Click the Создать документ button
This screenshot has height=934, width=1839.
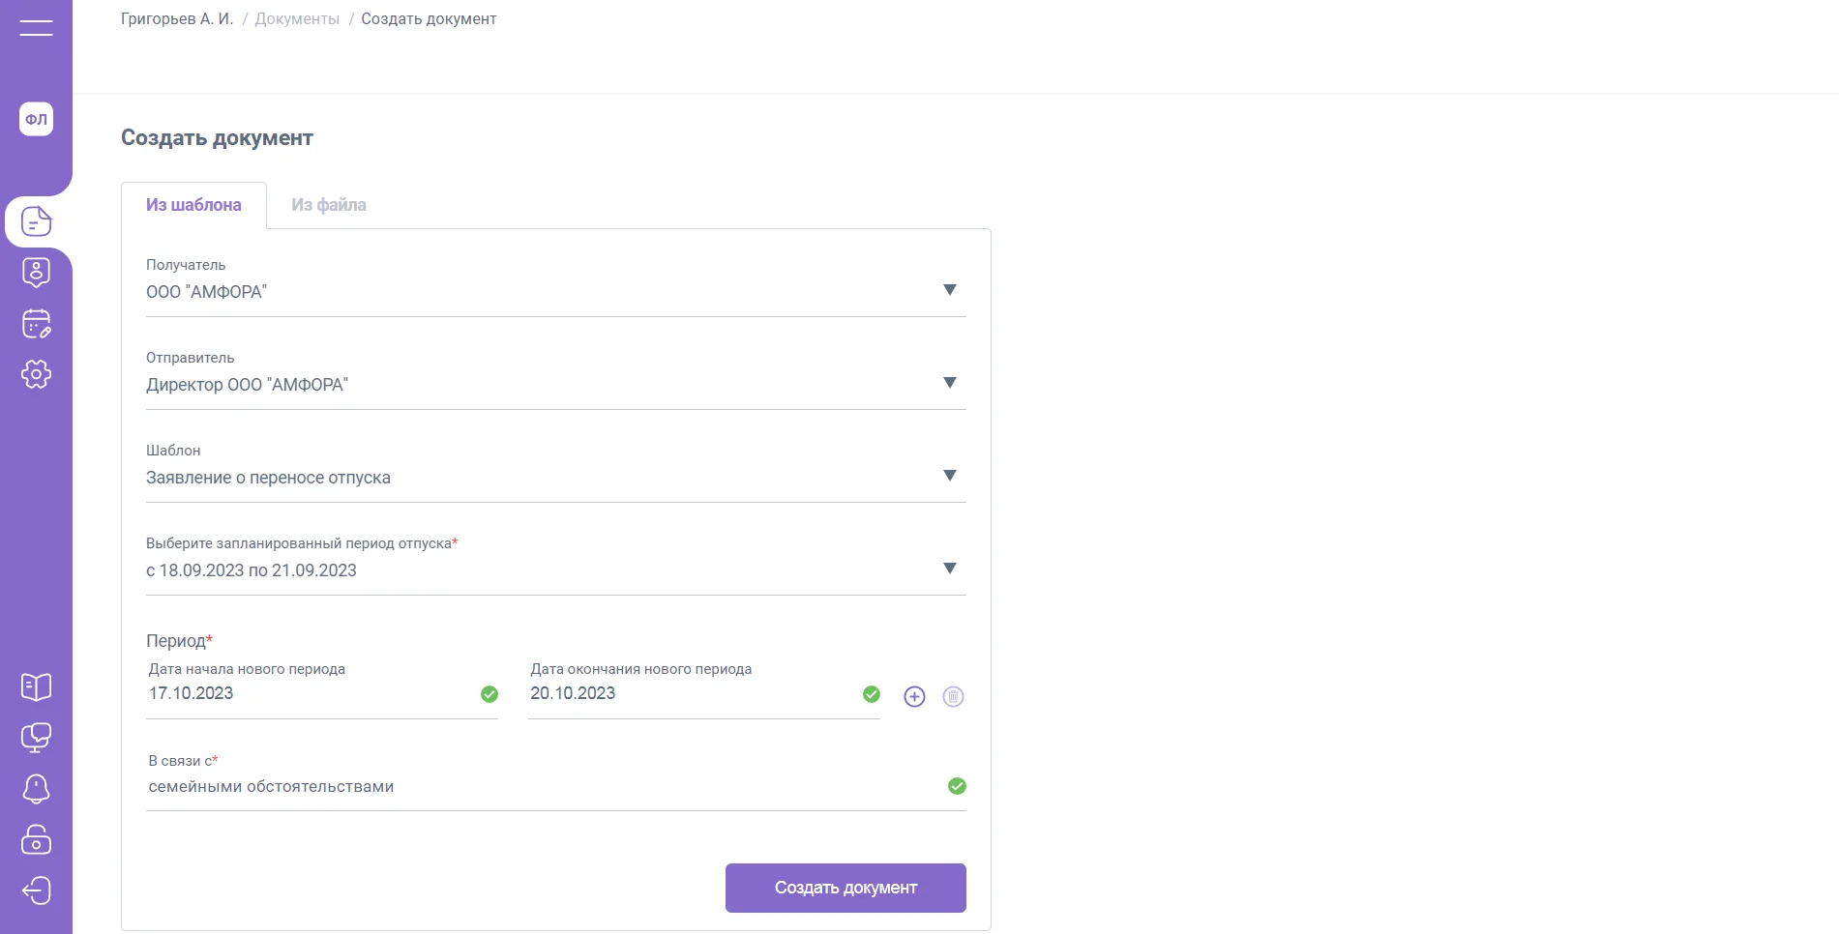pyautogui.click(x=845, y=888)
